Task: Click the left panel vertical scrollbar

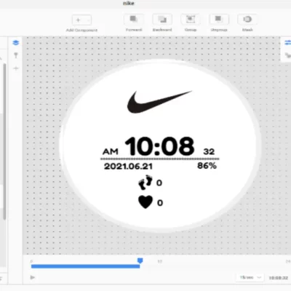Action: point(4,142)
